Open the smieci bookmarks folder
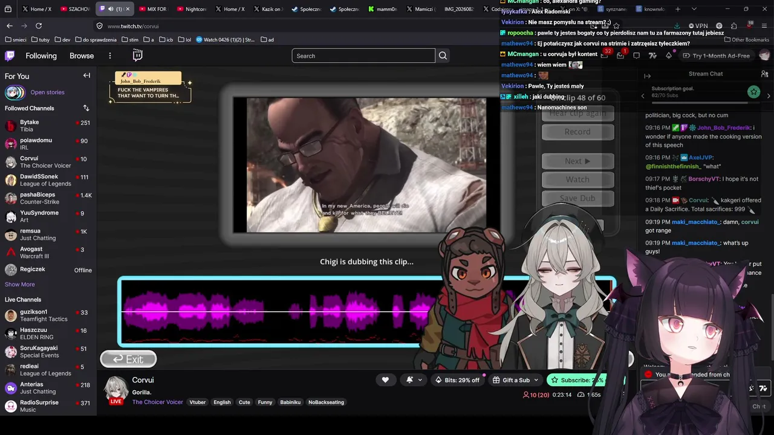The image size is (774, 435). pyautogui.click(x=16, y=40)
